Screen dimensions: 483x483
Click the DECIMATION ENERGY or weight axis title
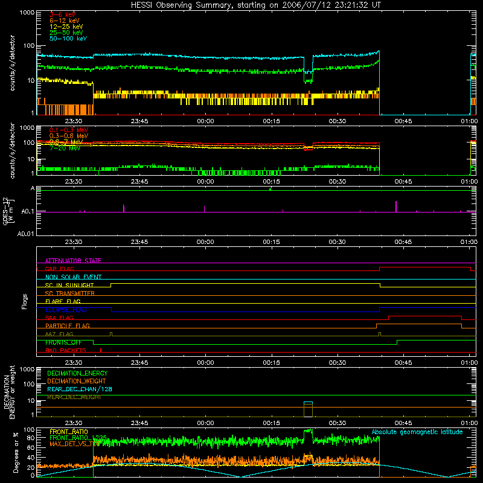tap(9, 392)
